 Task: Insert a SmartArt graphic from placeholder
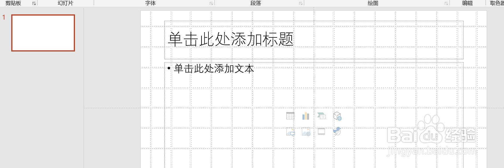click(x=321, y=116)
